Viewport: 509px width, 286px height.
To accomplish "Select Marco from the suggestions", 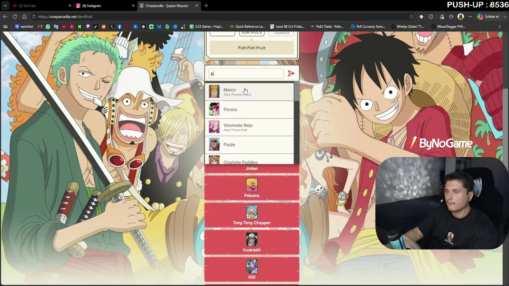I will (249, 92).
